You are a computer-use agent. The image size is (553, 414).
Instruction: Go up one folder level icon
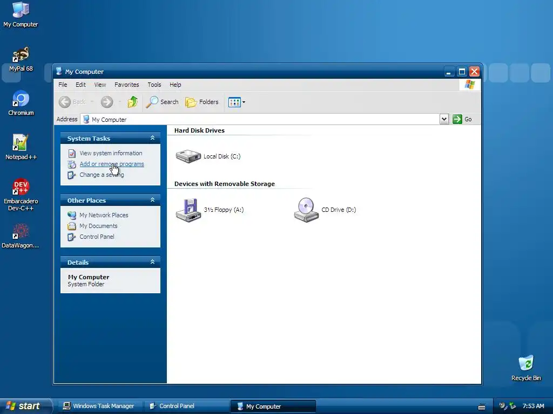click(x=133, y=102)
